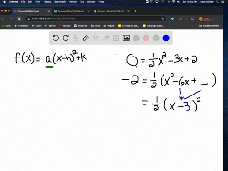Viewport: 228px width, 171px height.
Task: Switch to the Desmos Graphing Calculator tab
Action: click(x=71, y=11)
